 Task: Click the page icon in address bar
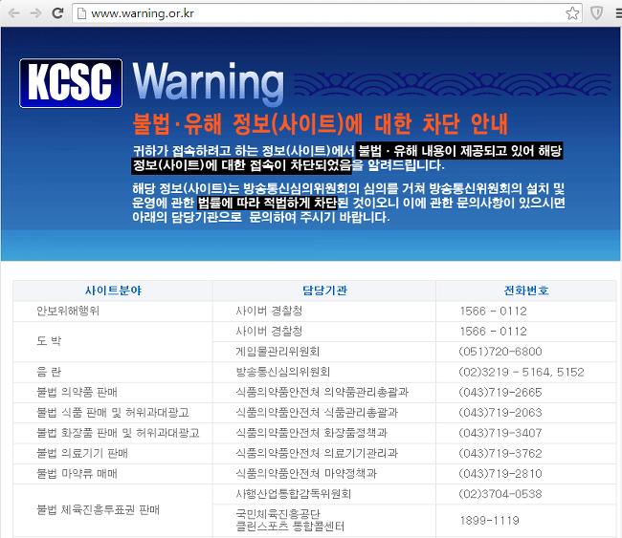coord(81,13)
